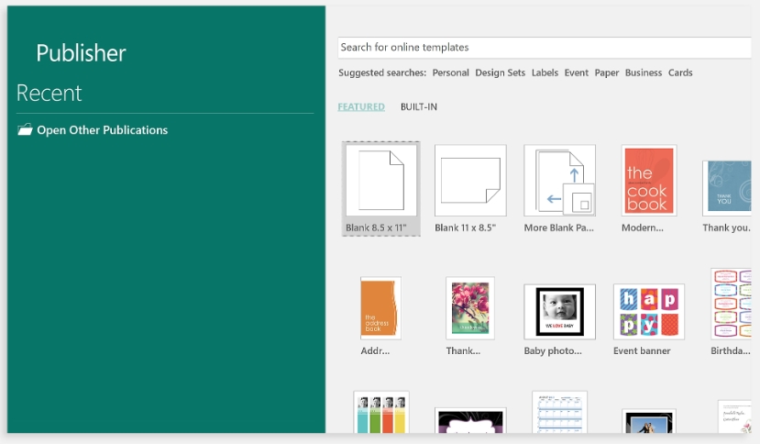The image size is (760, 444).
Task: Click the 'Baby photo...' label
Action: [553, 350]
